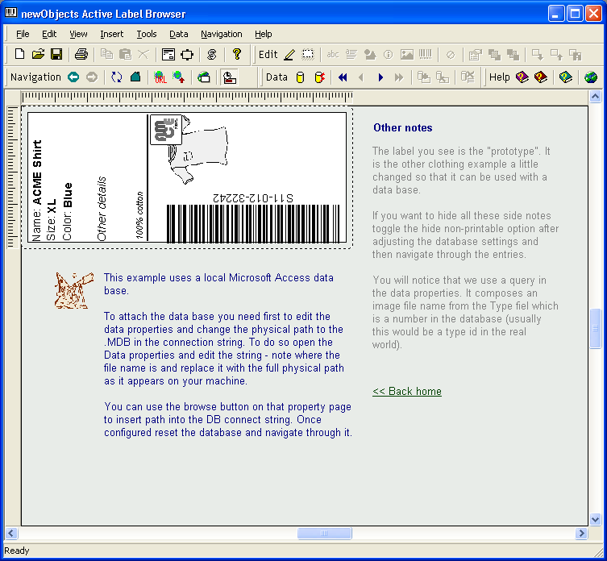Open data properties yellow cylinder icon
The height and width of the screenshot is (561, 607).
pyautogui.click(x=300, y=77)
